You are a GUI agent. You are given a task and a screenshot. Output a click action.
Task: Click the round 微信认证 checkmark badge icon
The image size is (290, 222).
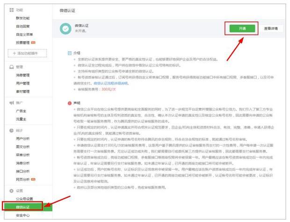point(65,28)
